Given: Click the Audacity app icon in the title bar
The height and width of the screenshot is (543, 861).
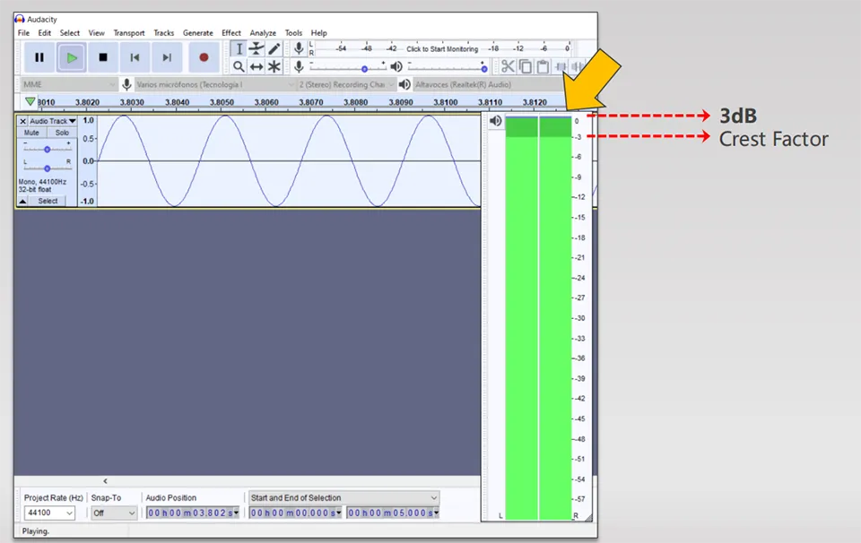Looking at the screenshot, I should coord(20,19).
